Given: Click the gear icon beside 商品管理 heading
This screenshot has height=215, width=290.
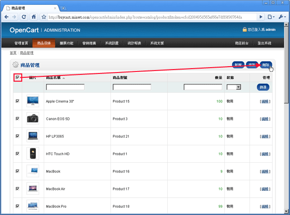Looking at the screenshot, I should point(15,65).
